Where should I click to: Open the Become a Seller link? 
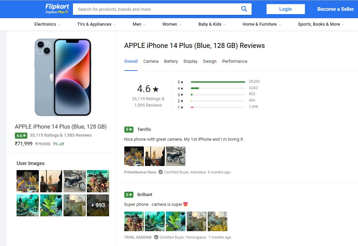pos(335,9)
